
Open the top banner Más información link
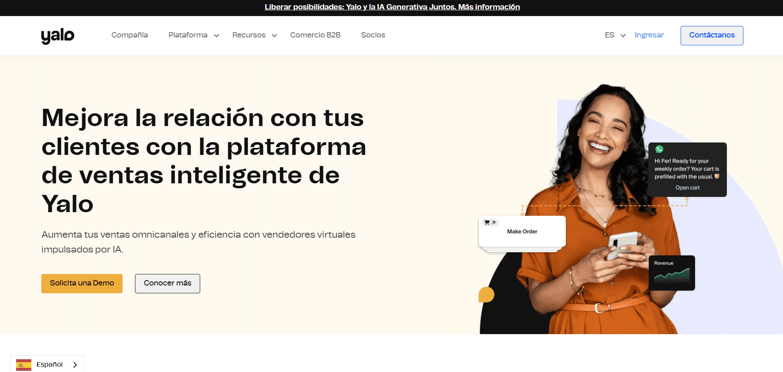[489, 7]
